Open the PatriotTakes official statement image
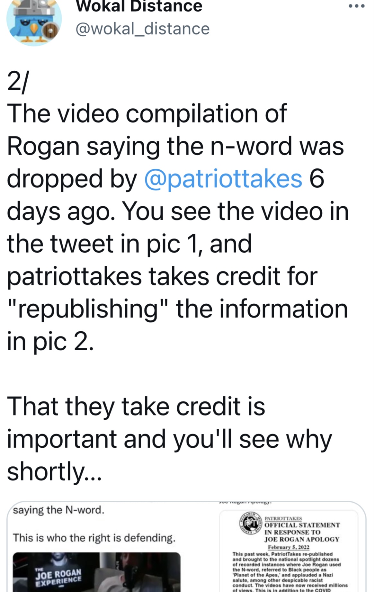 [289, 547]
